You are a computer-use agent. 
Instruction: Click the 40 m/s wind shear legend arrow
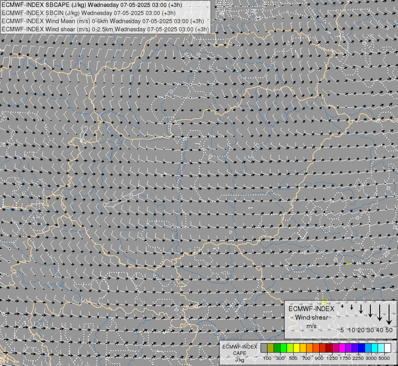click(x=379, y=312)
